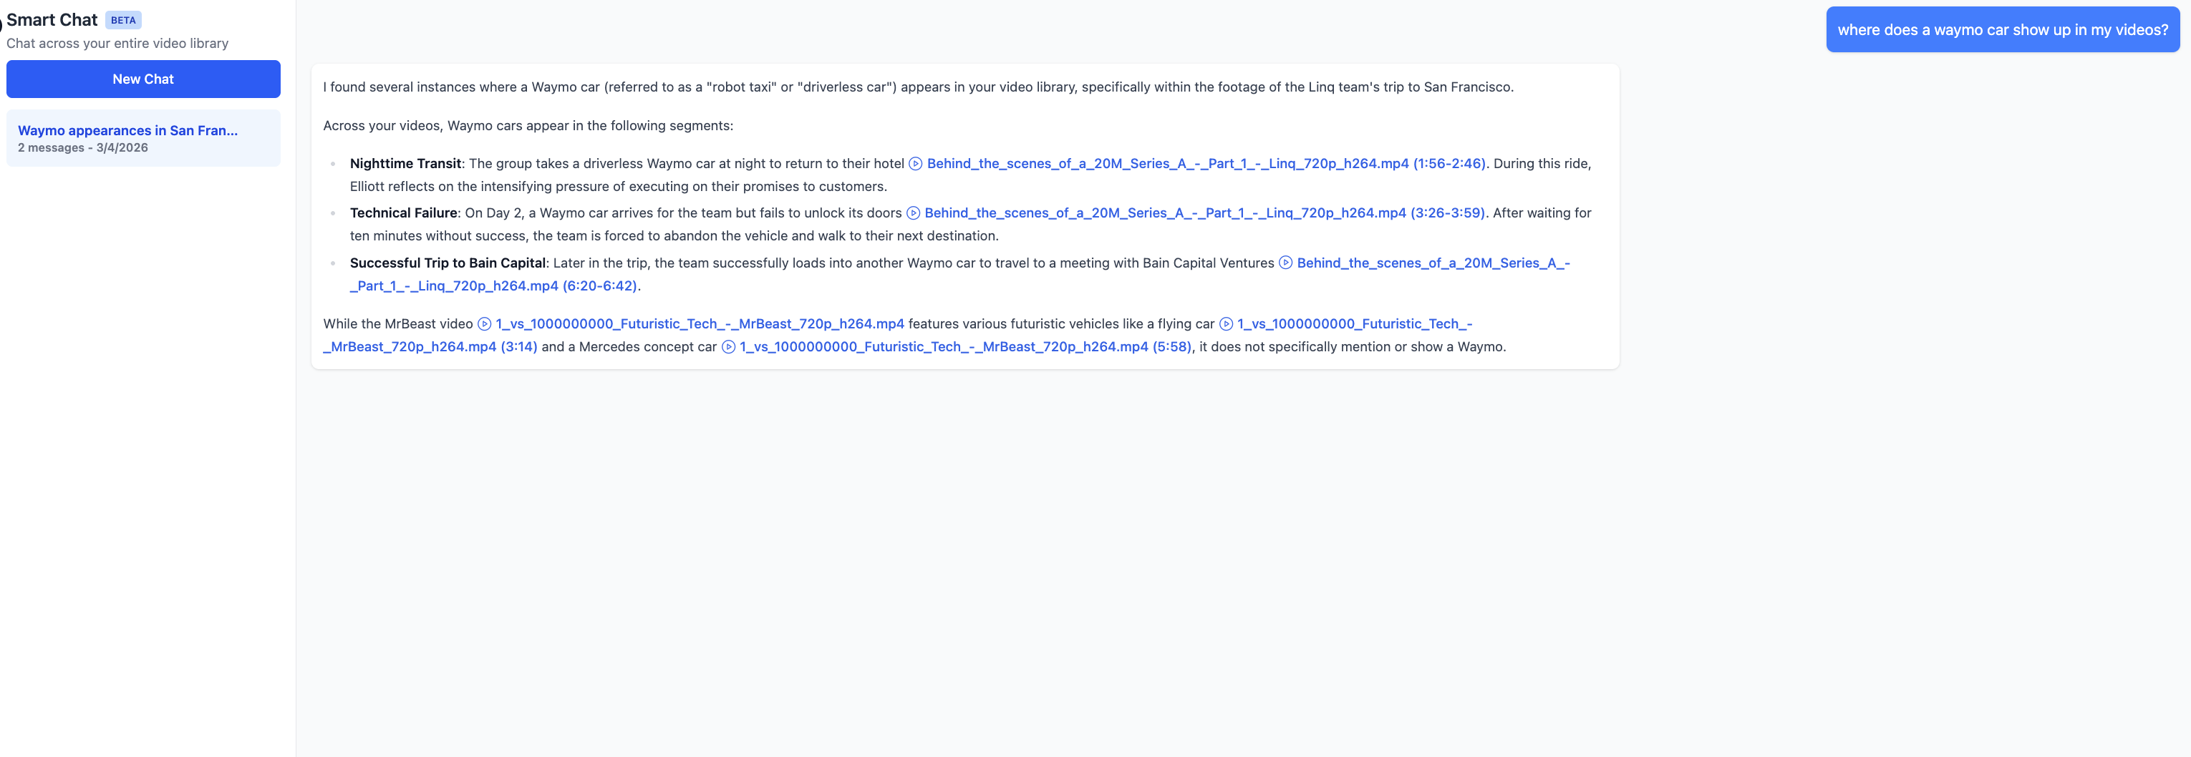Open the MrBeast flying car link (3:14)
2191x757 pixels.
coord(897,335)
